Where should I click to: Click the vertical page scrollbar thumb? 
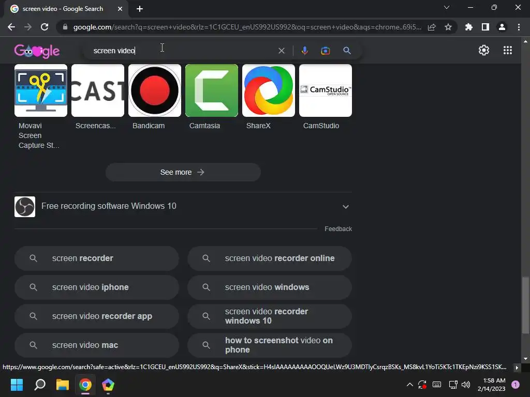pyautogui.click(x=525, y=305)
